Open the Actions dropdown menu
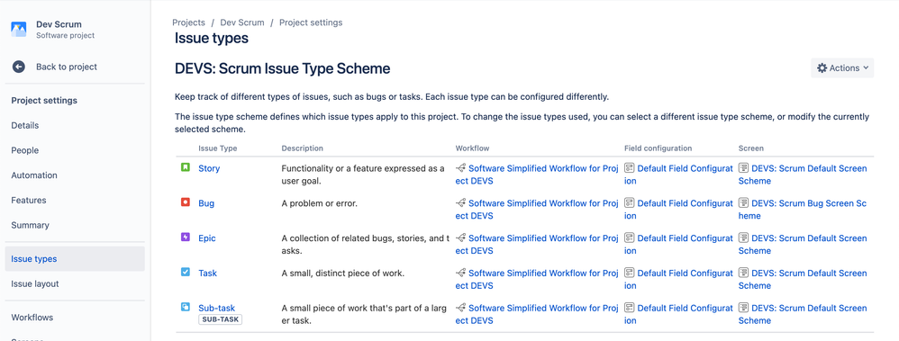The image size is (899, 341). (x=842, y=67)
